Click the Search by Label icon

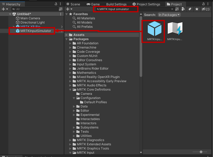[x=190, y=9]
